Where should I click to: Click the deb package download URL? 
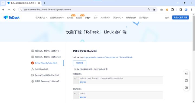pyautogui.click(x=108, y=57)
